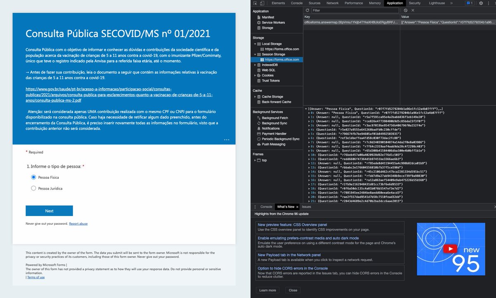Collapse the root answer array preview
This screenshot has height=298, width=496.
[x=306, y=108]
